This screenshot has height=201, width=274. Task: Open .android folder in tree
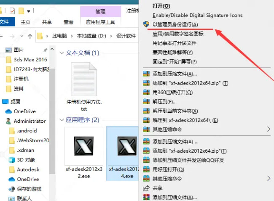[x=27, y=131]
